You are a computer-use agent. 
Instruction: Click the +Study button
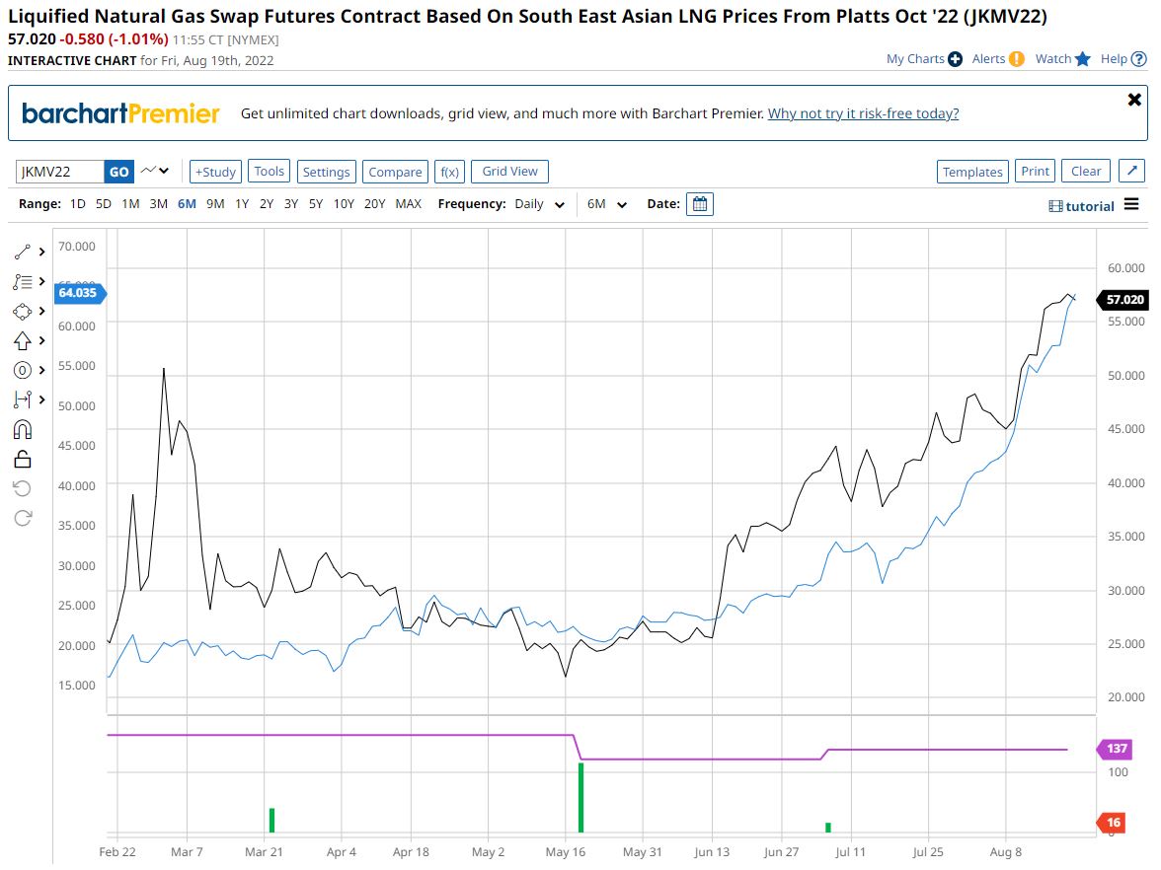tap(215, 172)
